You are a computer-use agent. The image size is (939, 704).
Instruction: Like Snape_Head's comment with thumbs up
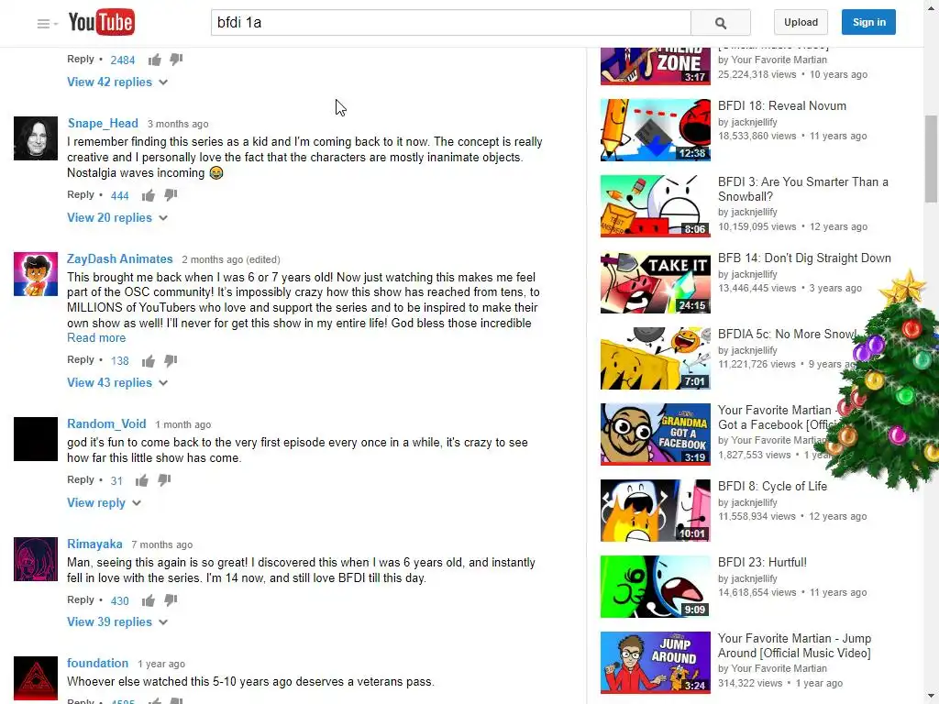[x=149, y=195]
